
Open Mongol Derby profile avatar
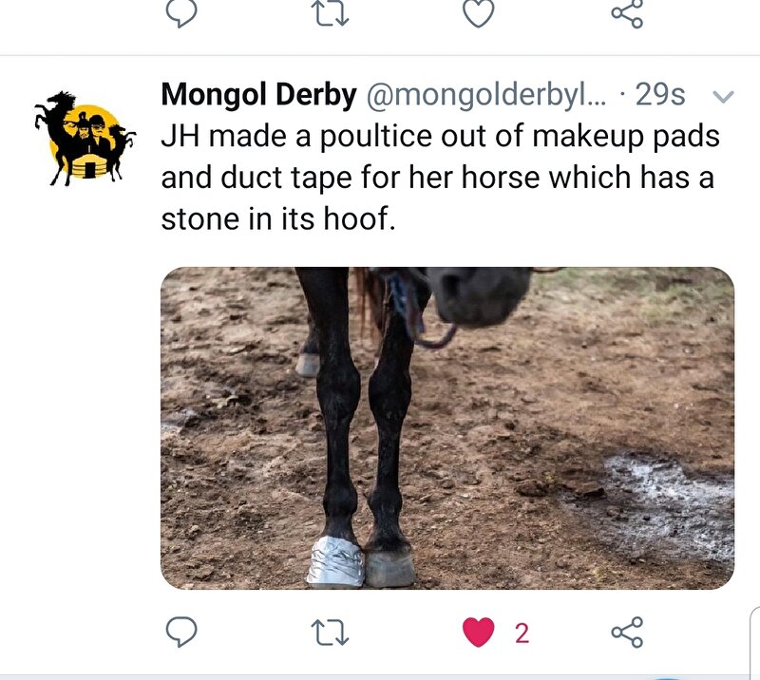click(85, 138)
